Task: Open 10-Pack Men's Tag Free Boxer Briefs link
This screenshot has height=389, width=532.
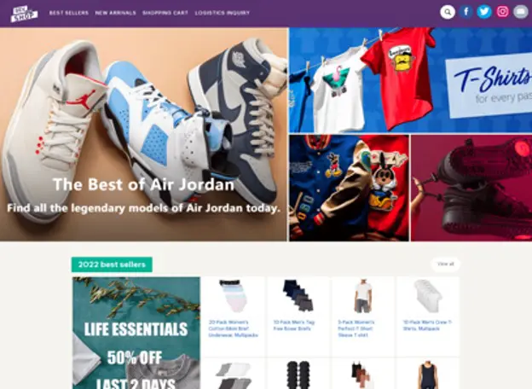Action: click(x=294, y=325)
